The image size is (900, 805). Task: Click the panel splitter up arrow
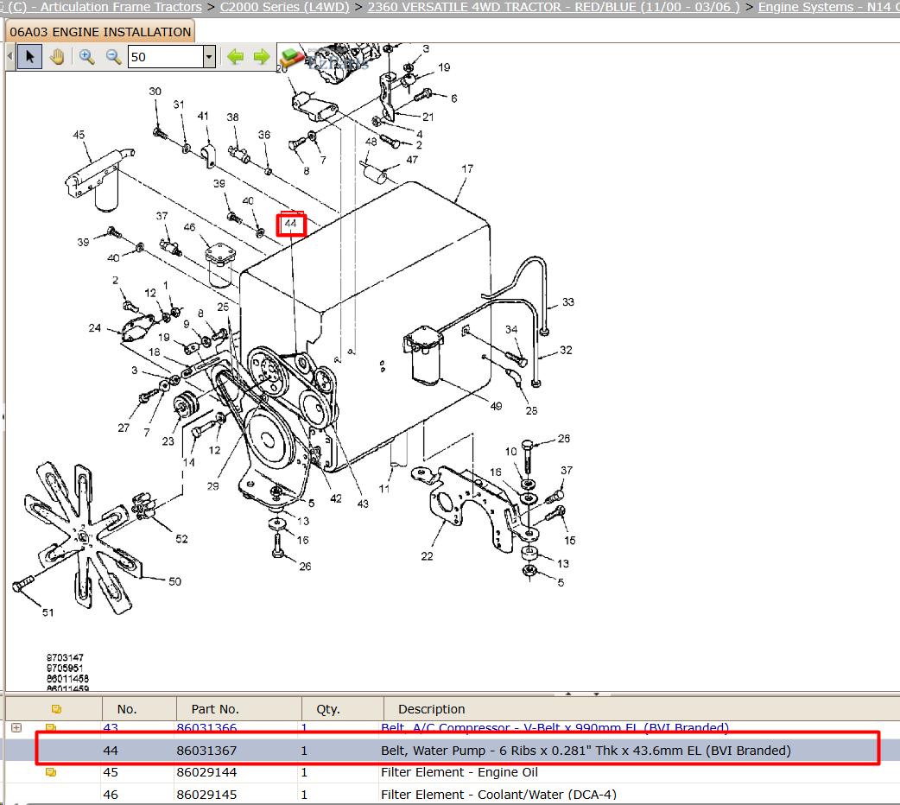(x=568, y=694)
